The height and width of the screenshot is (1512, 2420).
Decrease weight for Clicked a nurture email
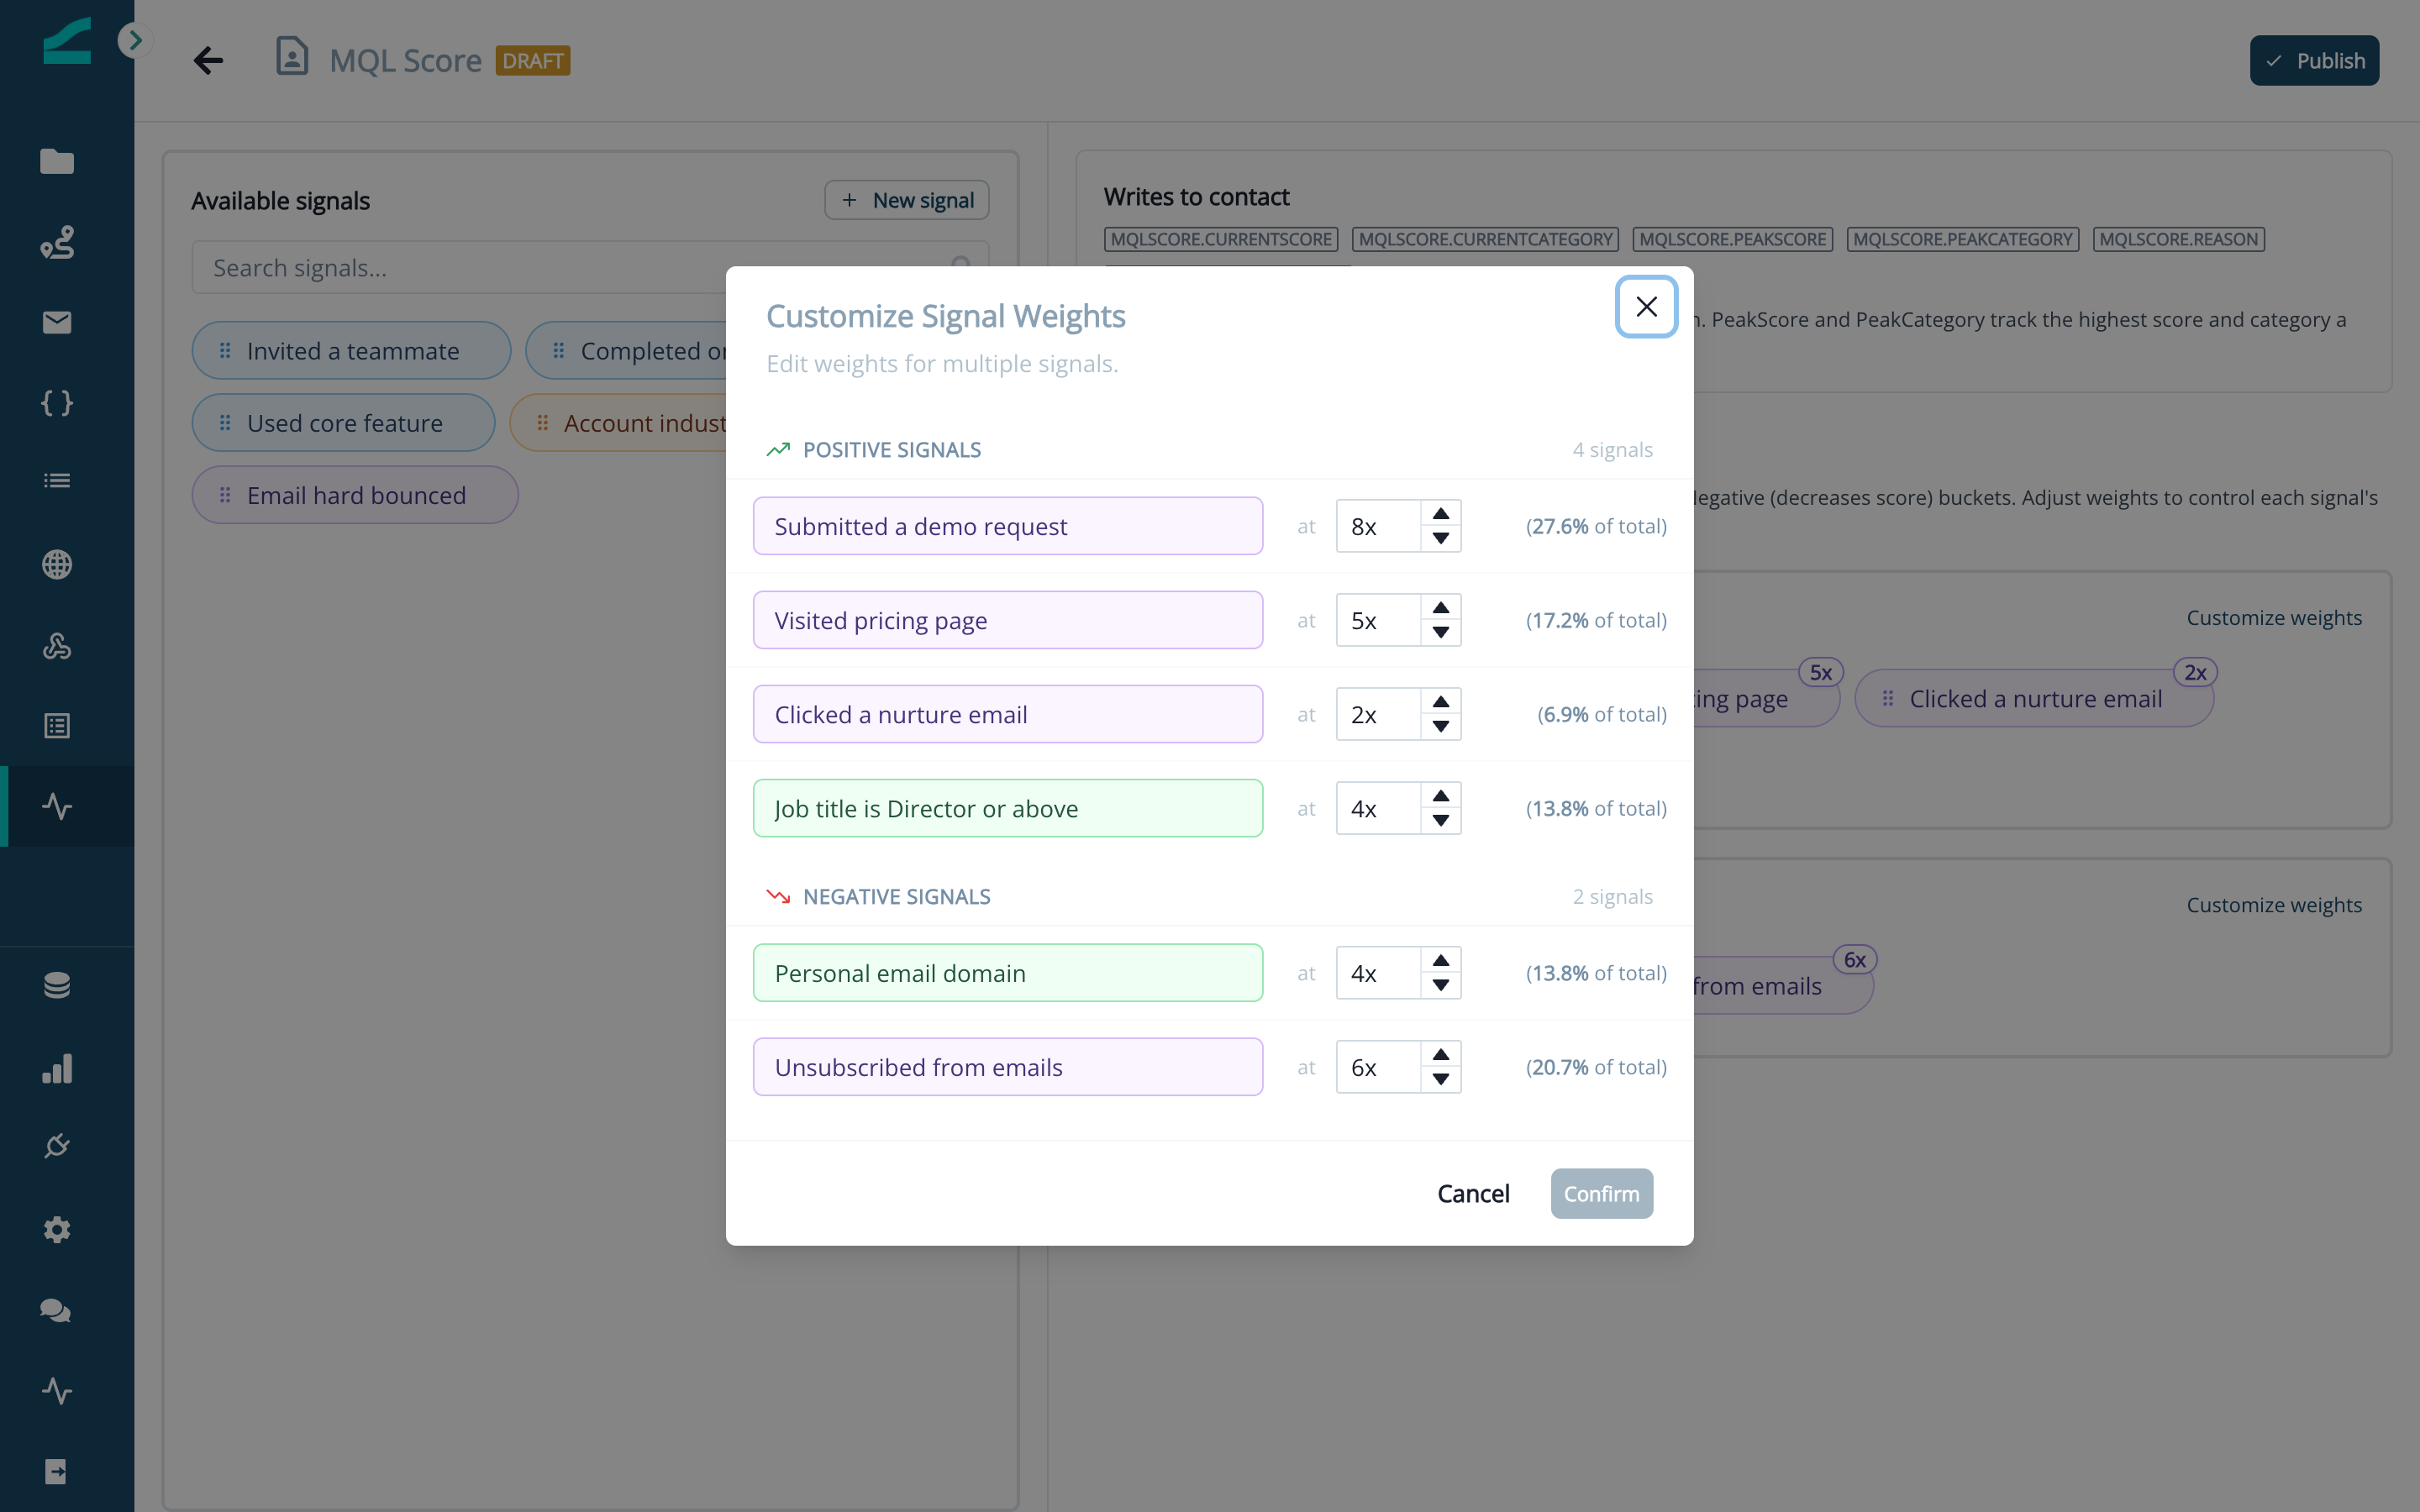point(1440,726)
